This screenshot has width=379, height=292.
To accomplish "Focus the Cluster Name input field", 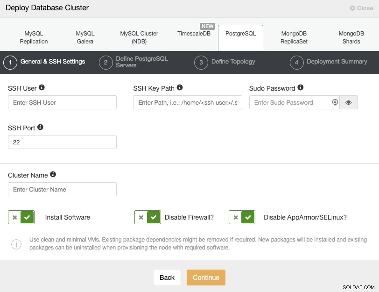I will 62,189.
